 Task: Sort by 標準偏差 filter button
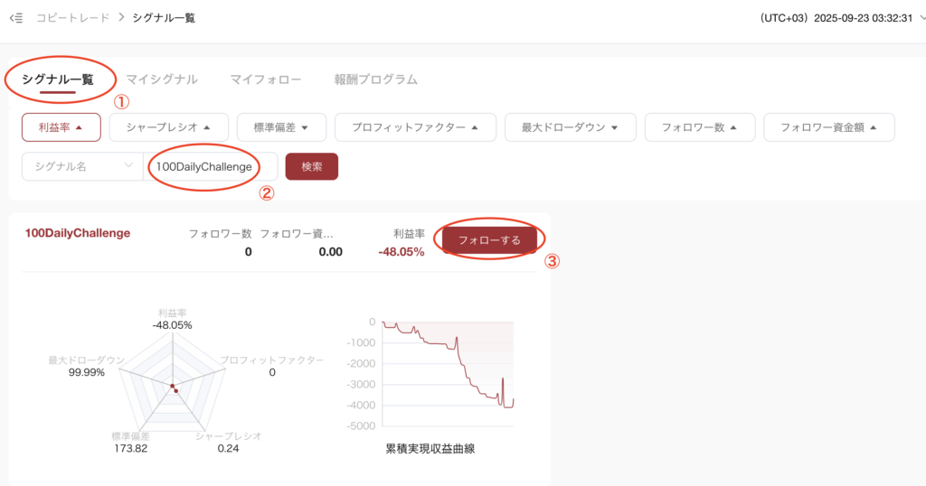(280, 127)
